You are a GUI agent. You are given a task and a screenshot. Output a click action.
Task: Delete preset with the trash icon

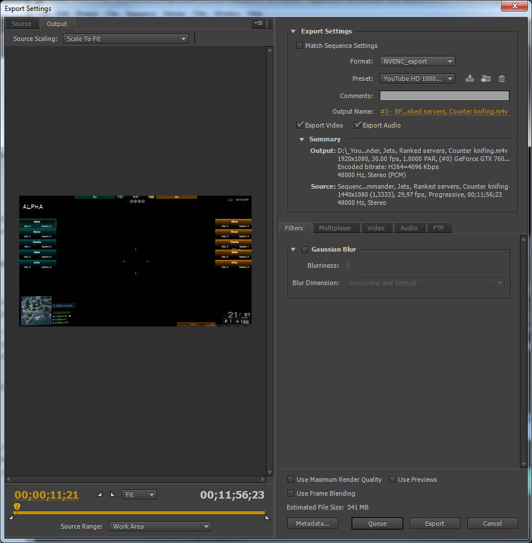pyautogui.click(x=501, y=78)
